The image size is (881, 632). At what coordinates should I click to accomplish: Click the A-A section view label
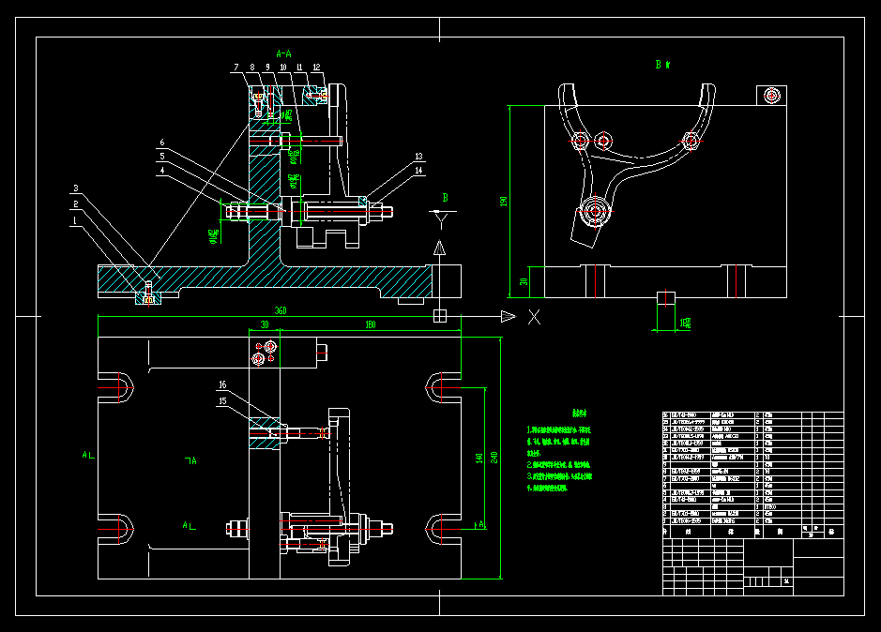[283, 54]
